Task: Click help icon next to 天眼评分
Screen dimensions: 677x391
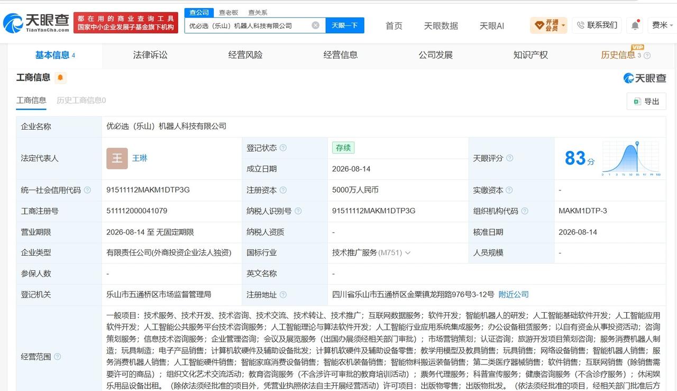Action: click(x=509, y=158)
